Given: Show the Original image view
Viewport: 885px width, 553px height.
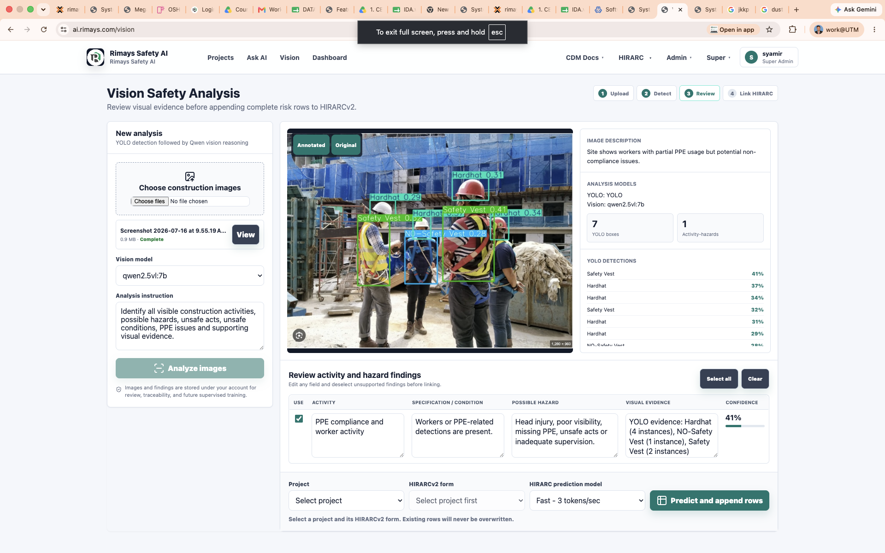Looking at the screenshot, I should tap(346, 145).
